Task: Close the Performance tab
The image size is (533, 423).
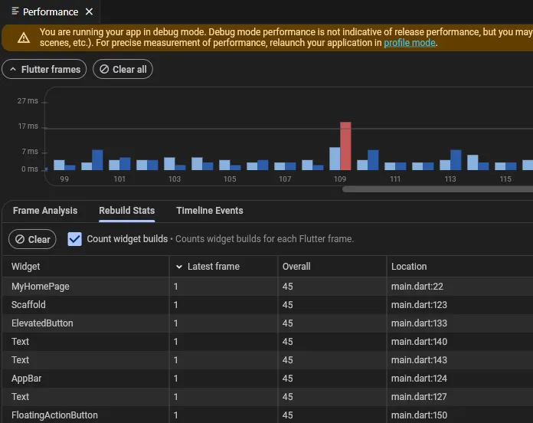Action: 89,12
